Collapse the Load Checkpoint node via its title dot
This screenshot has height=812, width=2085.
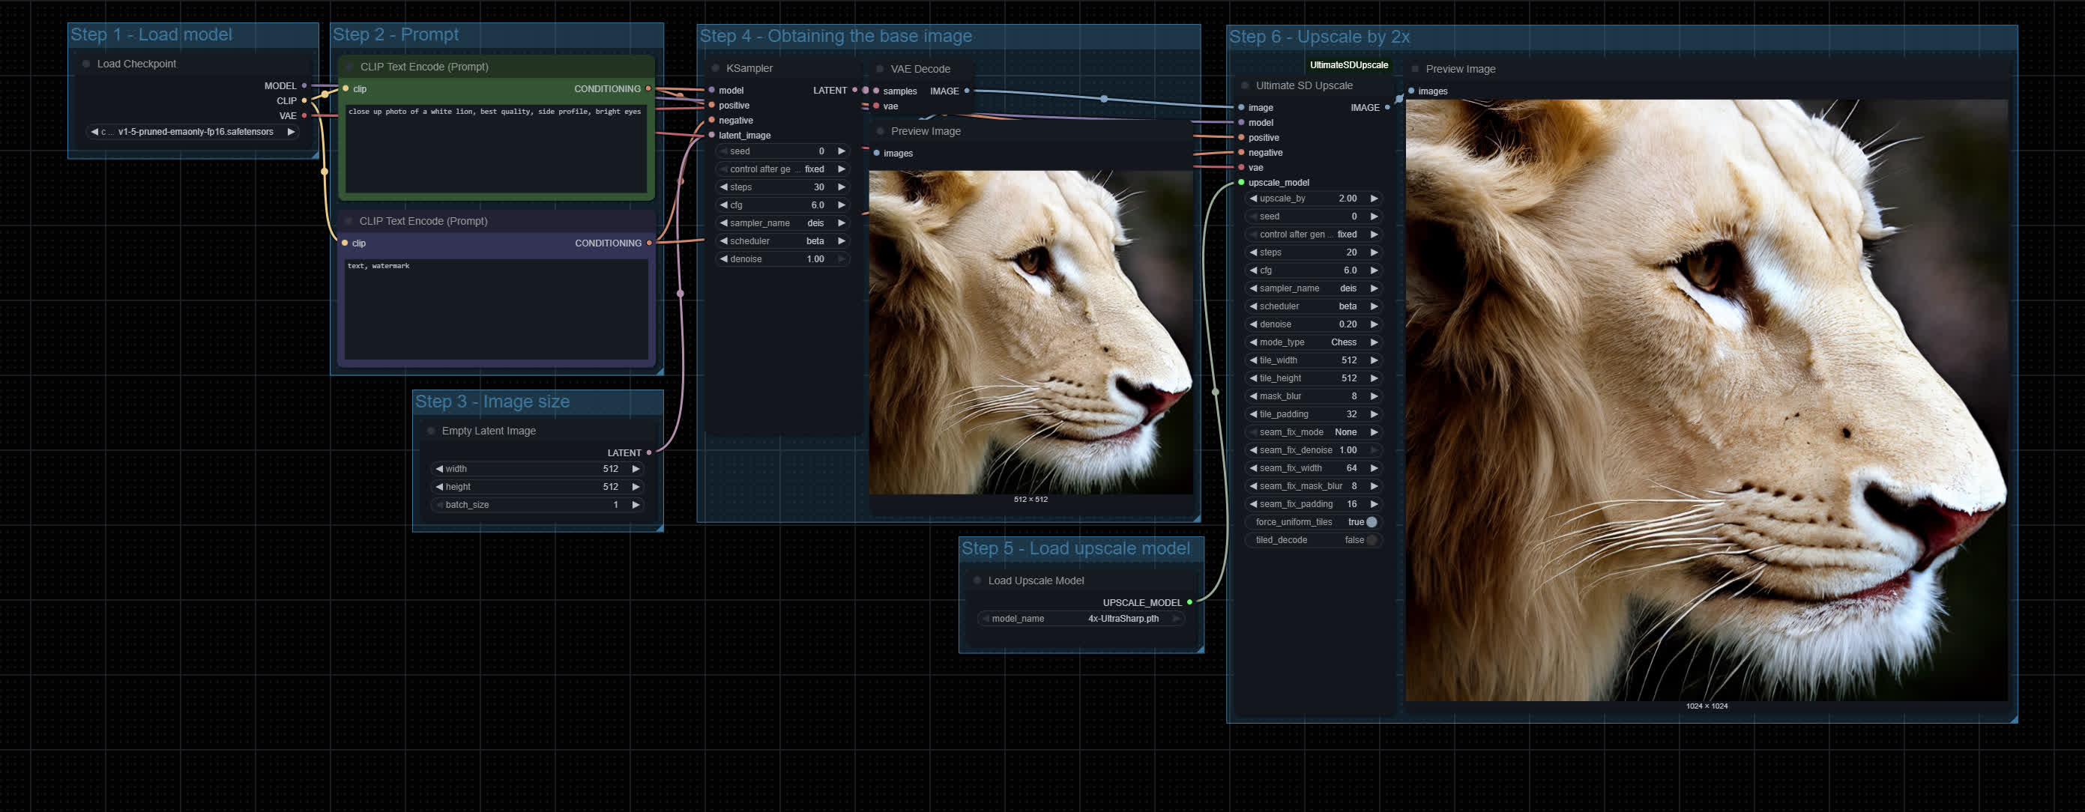(x=85, y=64)
